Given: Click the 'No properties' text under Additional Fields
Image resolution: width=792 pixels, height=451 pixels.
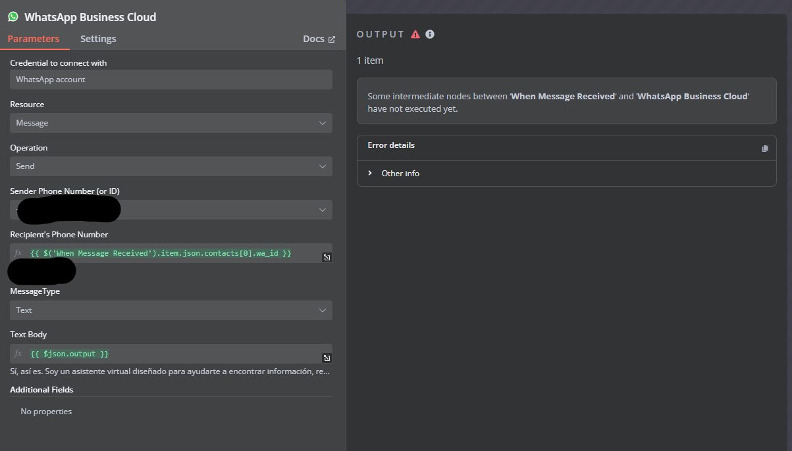Looking at the screenshot, I should pyautogui.click(x=46, y=412).
